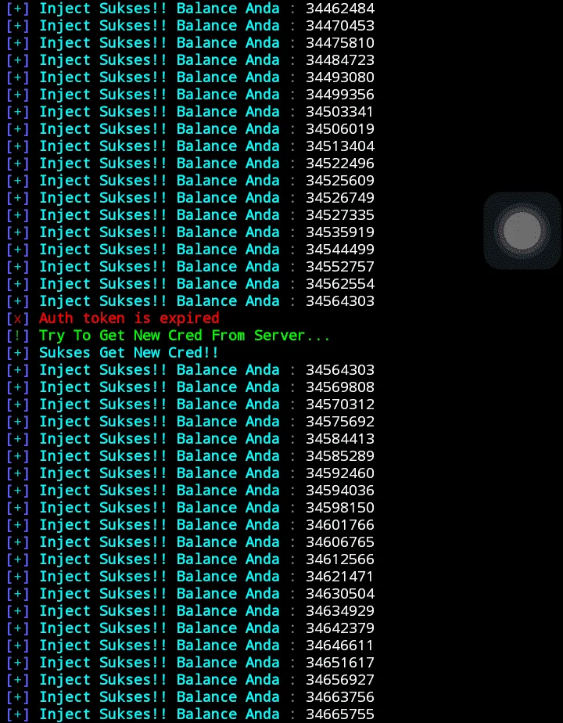This screenshot has height=723, width=563.
Task: Select 'Try To Get New Cred From Server...' line
Action: tap(185, 336)
